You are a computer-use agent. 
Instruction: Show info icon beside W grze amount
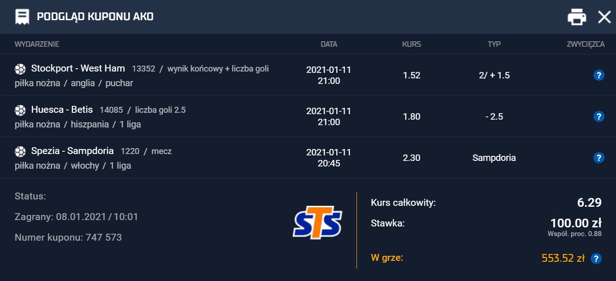[596, 259]
